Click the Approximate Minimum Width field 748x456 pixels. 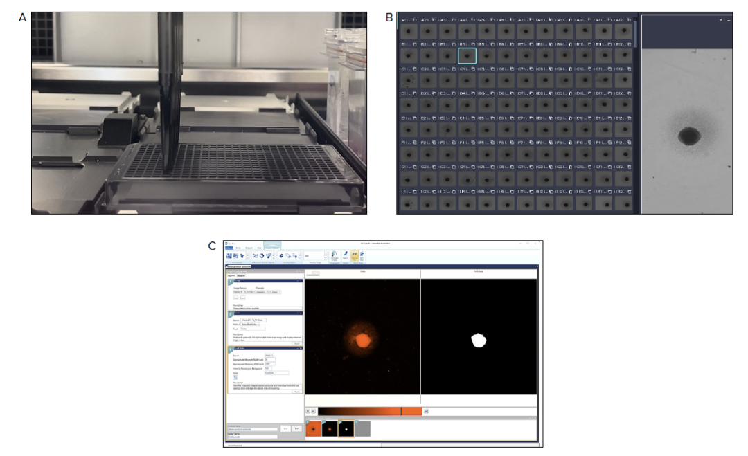pos(270,359)
